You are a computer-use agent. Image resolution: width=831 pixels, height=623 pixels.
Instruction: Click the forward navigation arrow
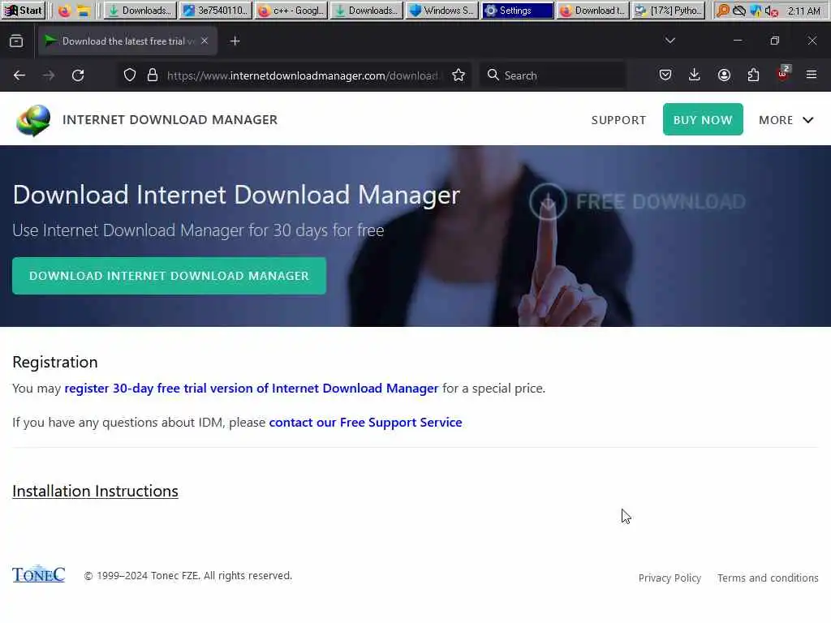[49, 75]
